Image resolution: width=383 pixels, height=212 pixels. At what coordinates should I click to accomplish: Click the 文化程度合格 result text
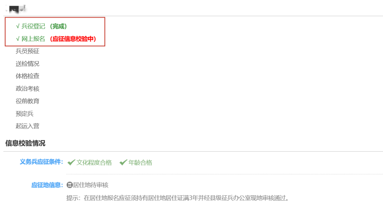[94, 163]
